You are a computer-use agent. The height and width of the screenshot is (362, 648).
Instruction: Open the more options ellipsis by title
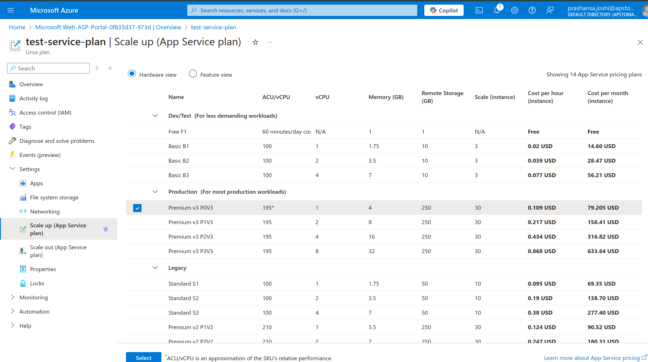(270, 42)
